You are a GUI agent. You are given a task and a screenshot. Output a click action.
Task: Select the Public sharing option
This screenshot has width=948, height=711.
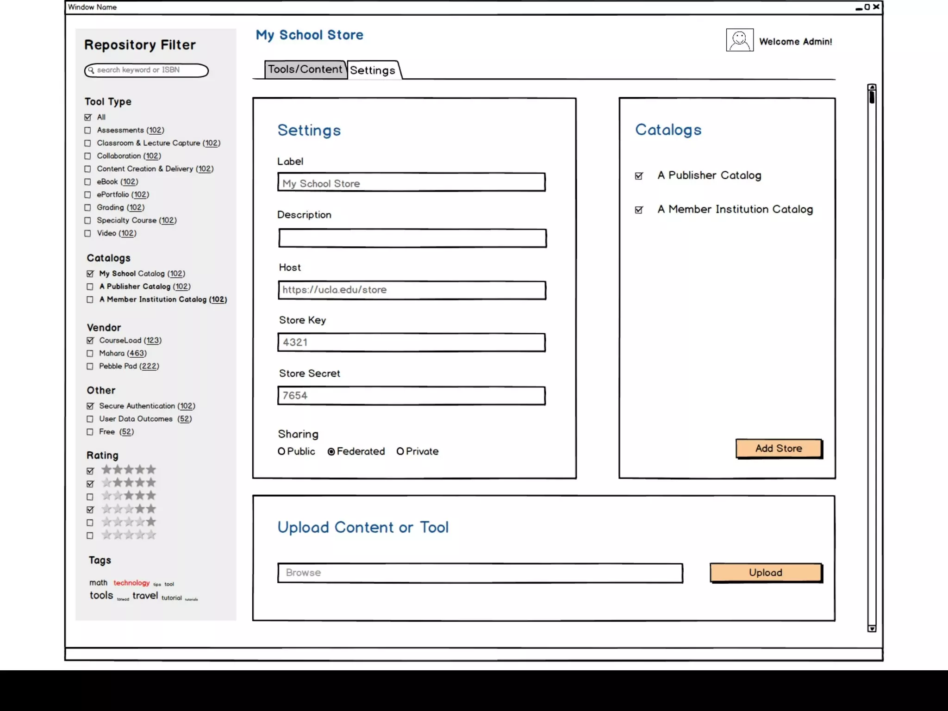[x=281, y=451]
